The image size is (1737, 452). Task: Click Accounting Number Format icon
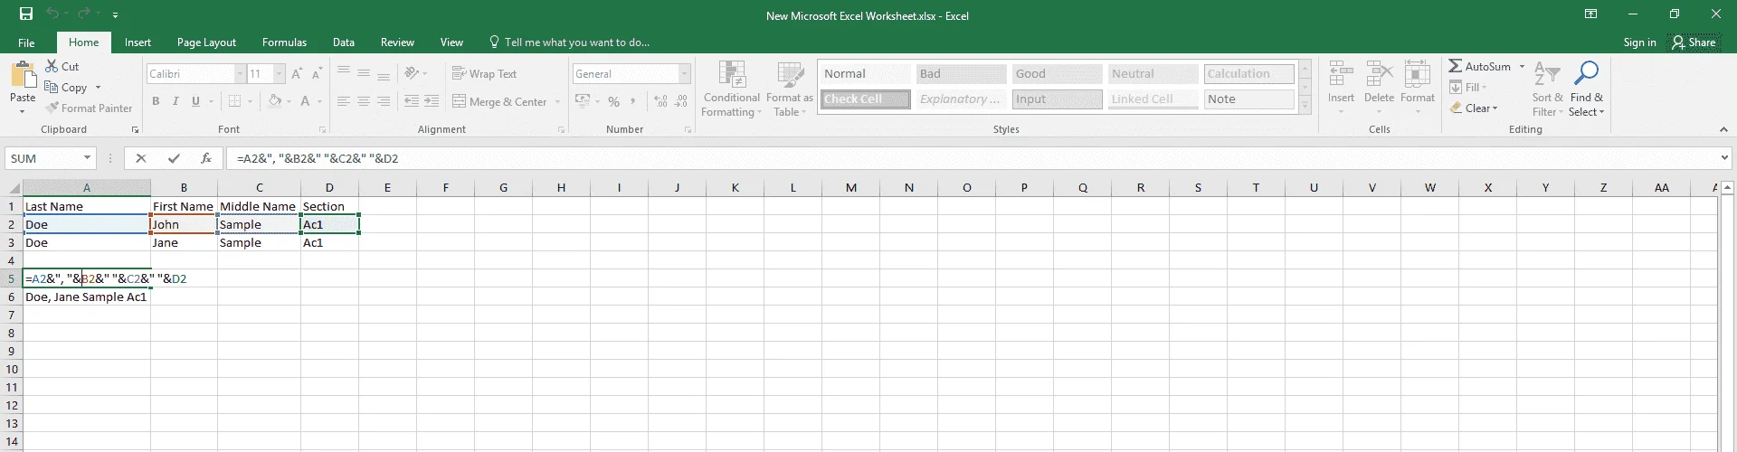pyautogui.click(x=582, y=101)
